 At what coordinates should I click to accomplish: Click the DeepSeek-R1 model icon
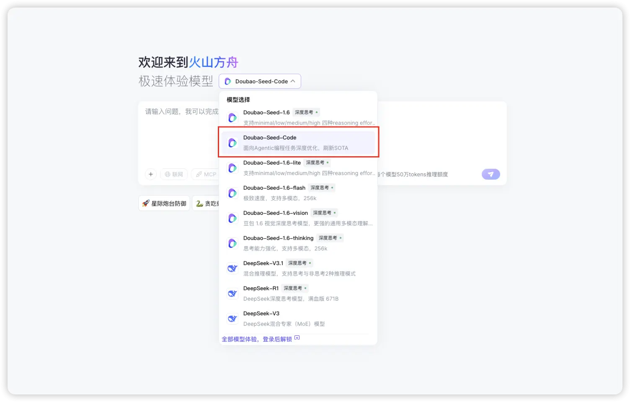click(232, 294)
